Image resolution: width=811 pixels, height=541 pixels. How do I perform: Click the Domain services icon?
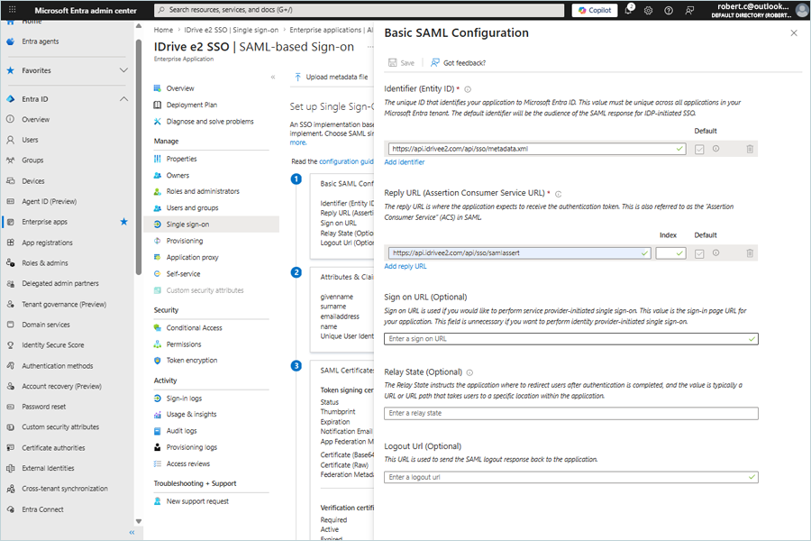[x=10, y=325]
